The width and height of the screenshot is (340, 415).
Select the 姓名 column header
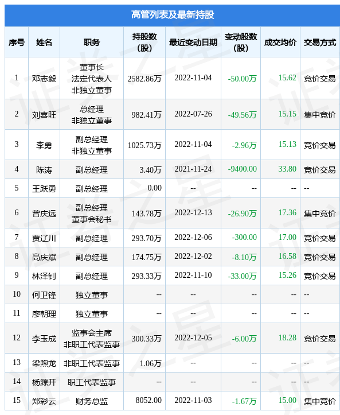click(x=44, y=42)
